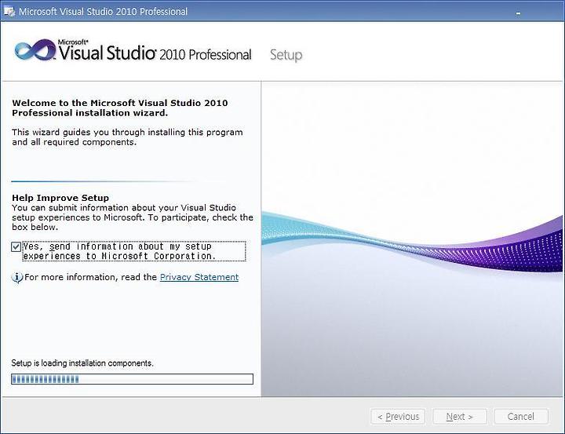Minimize the setup window

518,13
